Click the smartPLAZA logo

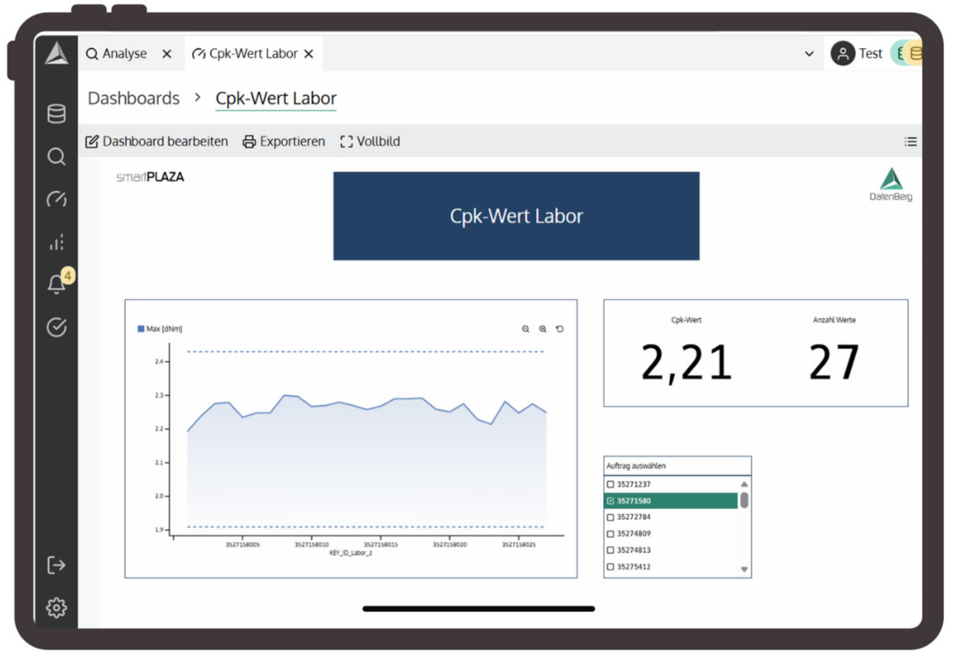150,177
